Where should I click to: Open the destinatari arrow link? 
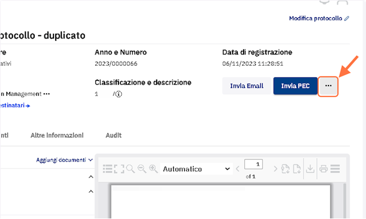(15, 106)
